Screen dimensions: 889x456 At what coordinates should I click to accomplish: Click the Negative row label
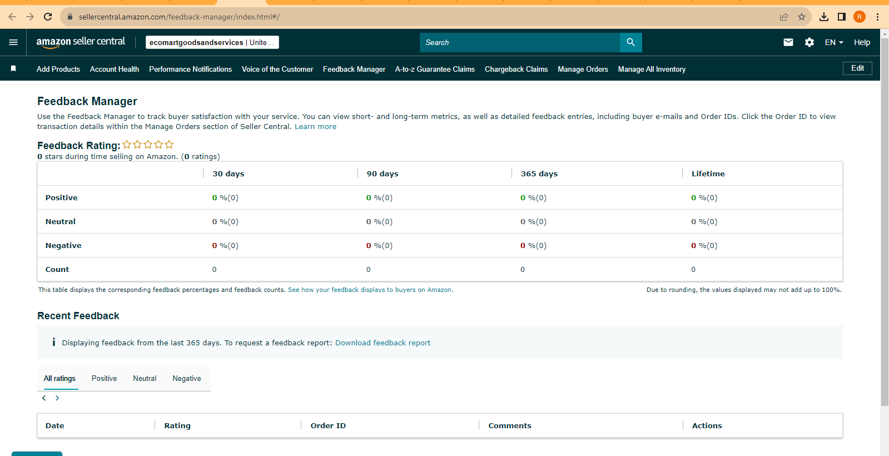[x=63, y=245]
